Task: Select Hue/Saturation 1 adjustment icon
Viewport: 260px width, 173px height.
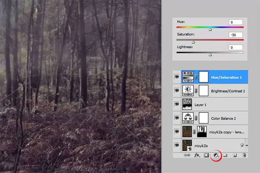Action: (188, 77)
